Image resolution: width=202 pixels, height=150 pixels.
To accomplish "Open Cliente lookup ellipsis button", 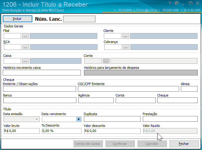I will pos(126,36).
